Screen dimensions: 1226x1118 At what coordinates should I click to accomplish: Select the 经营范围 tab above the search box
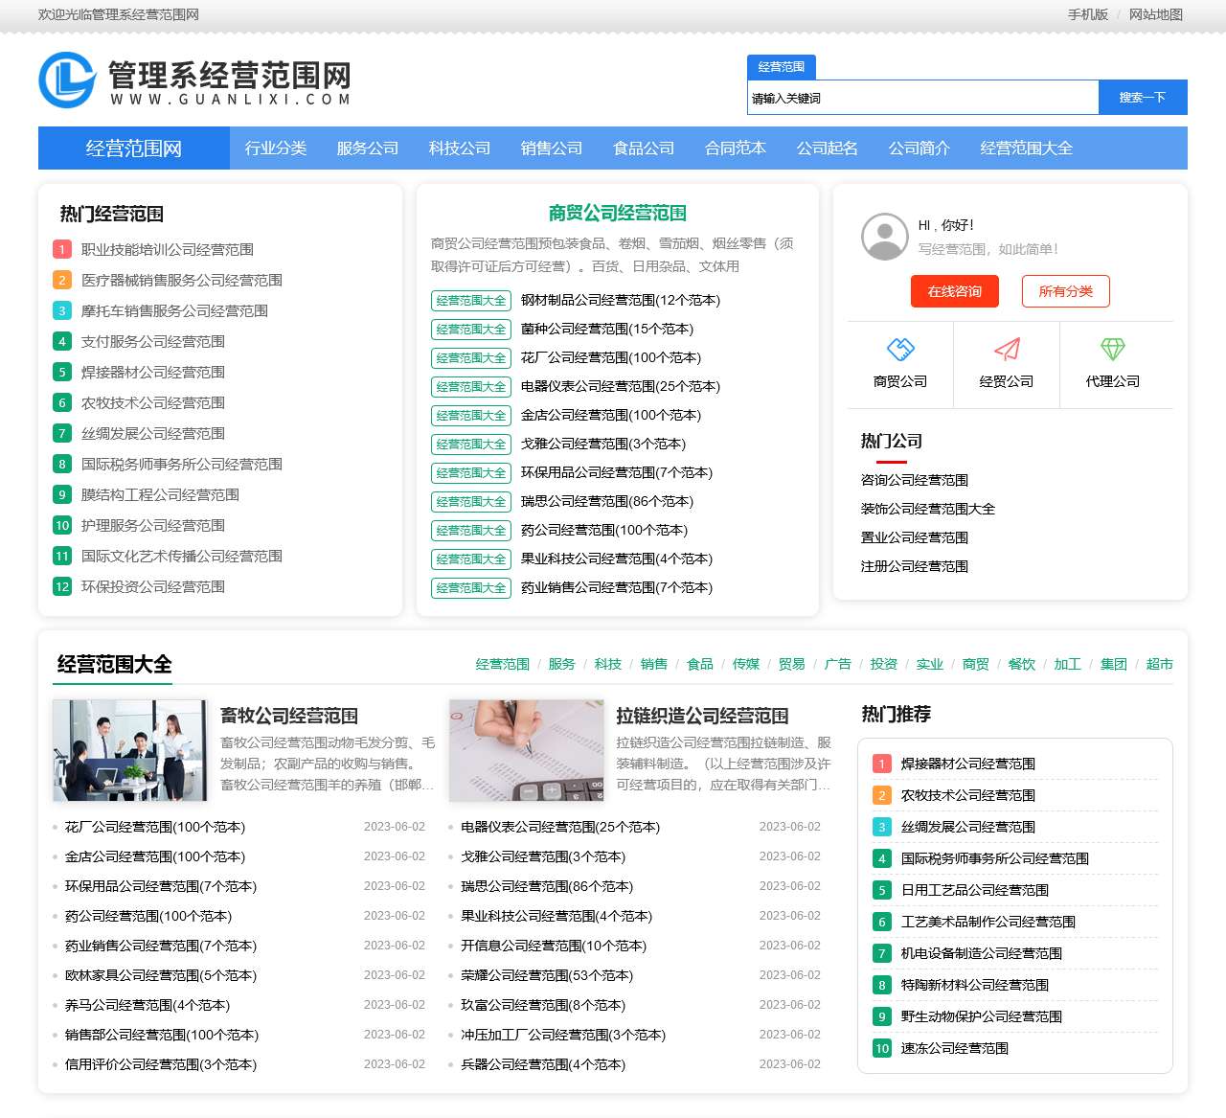click(782, 67)
